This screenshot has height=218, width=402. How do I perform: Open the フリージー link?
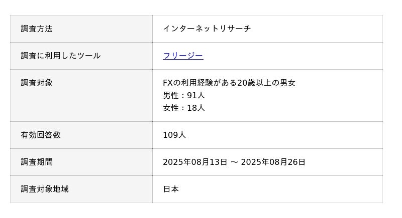pyautogui.click(x=183, y=56)
